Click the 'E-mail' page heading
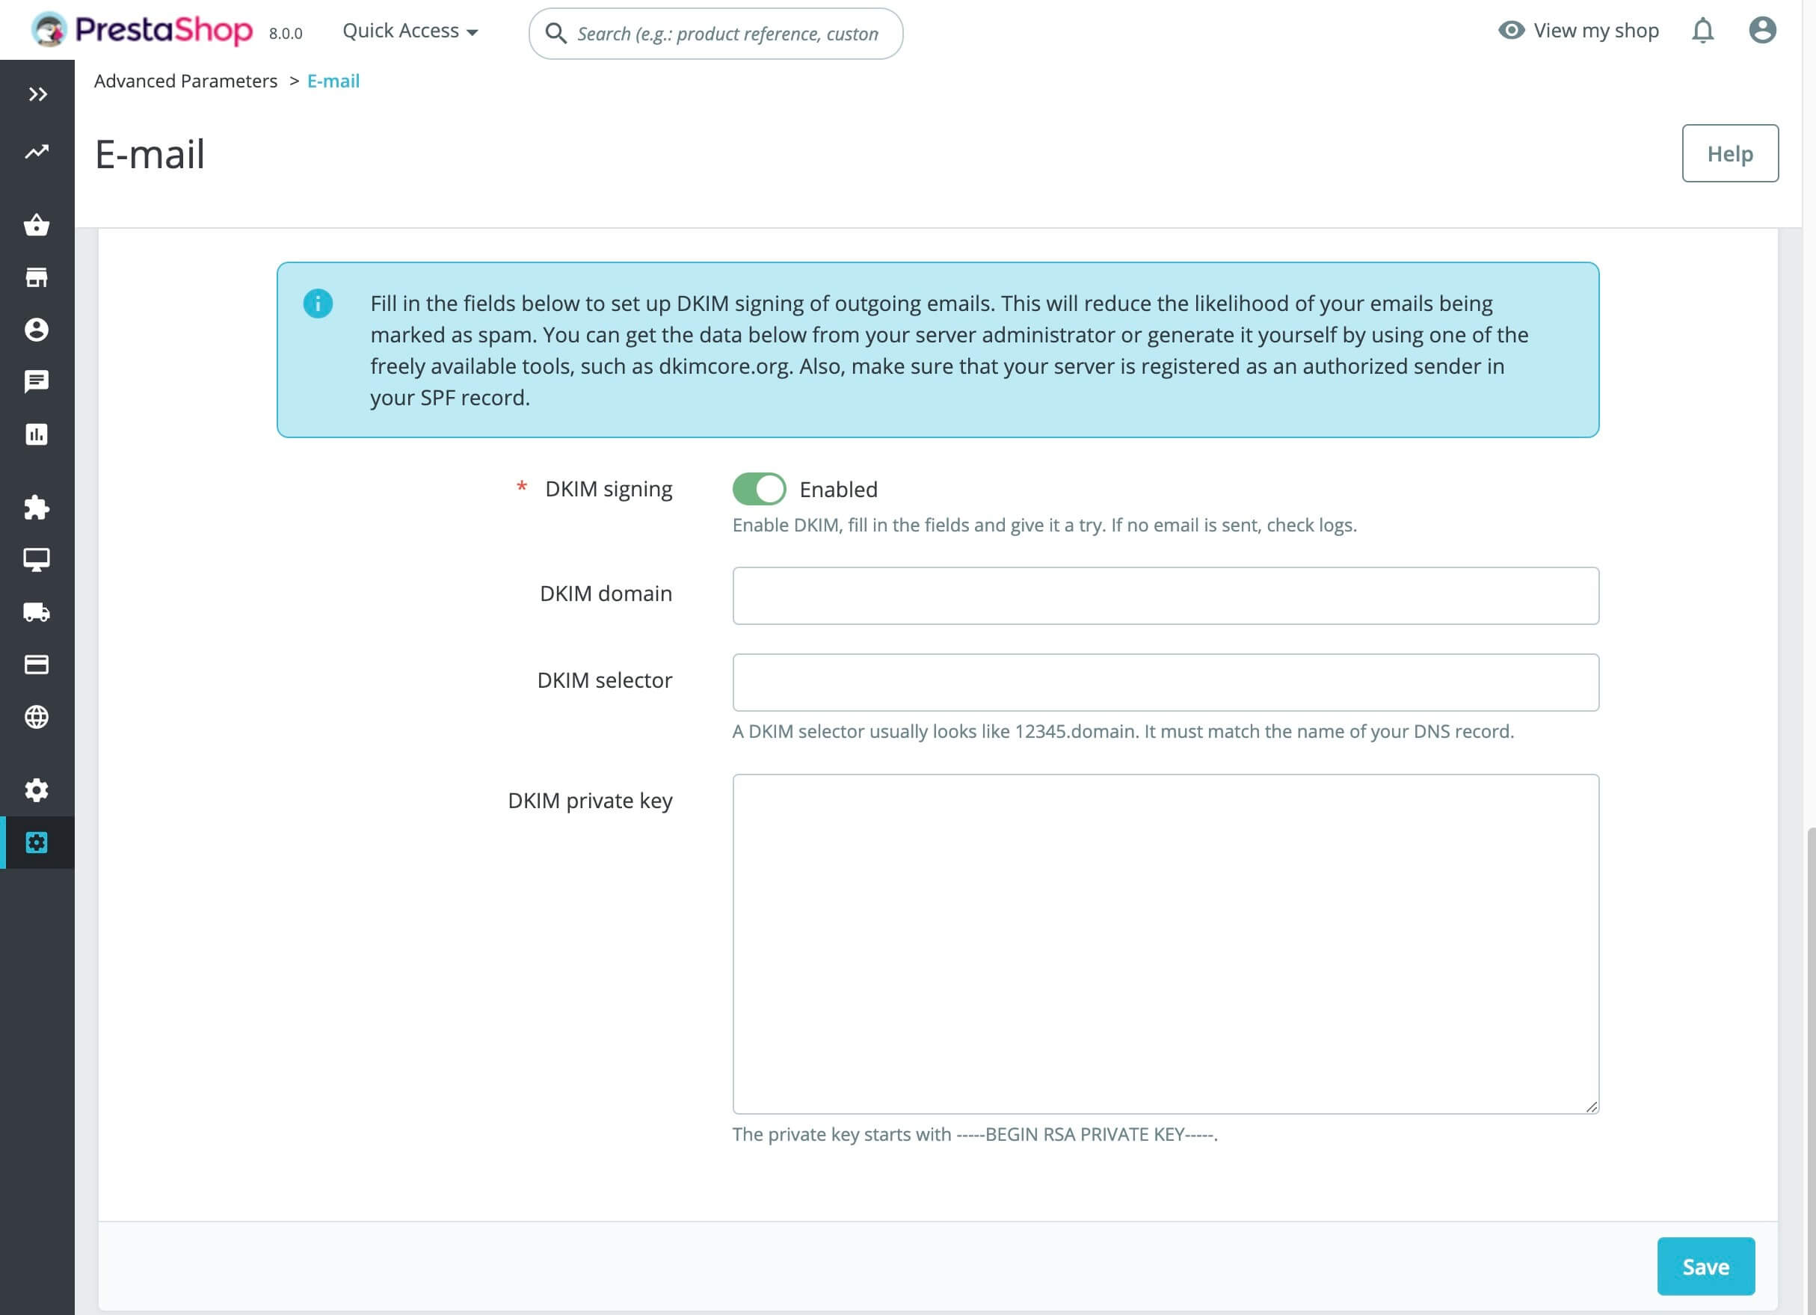 click(x=150, y=154)
